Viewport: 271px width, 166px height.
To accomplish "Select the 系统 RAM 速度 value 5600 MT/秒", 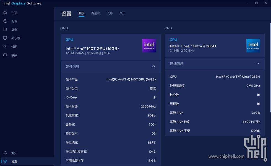I will [x=251, y=122].
